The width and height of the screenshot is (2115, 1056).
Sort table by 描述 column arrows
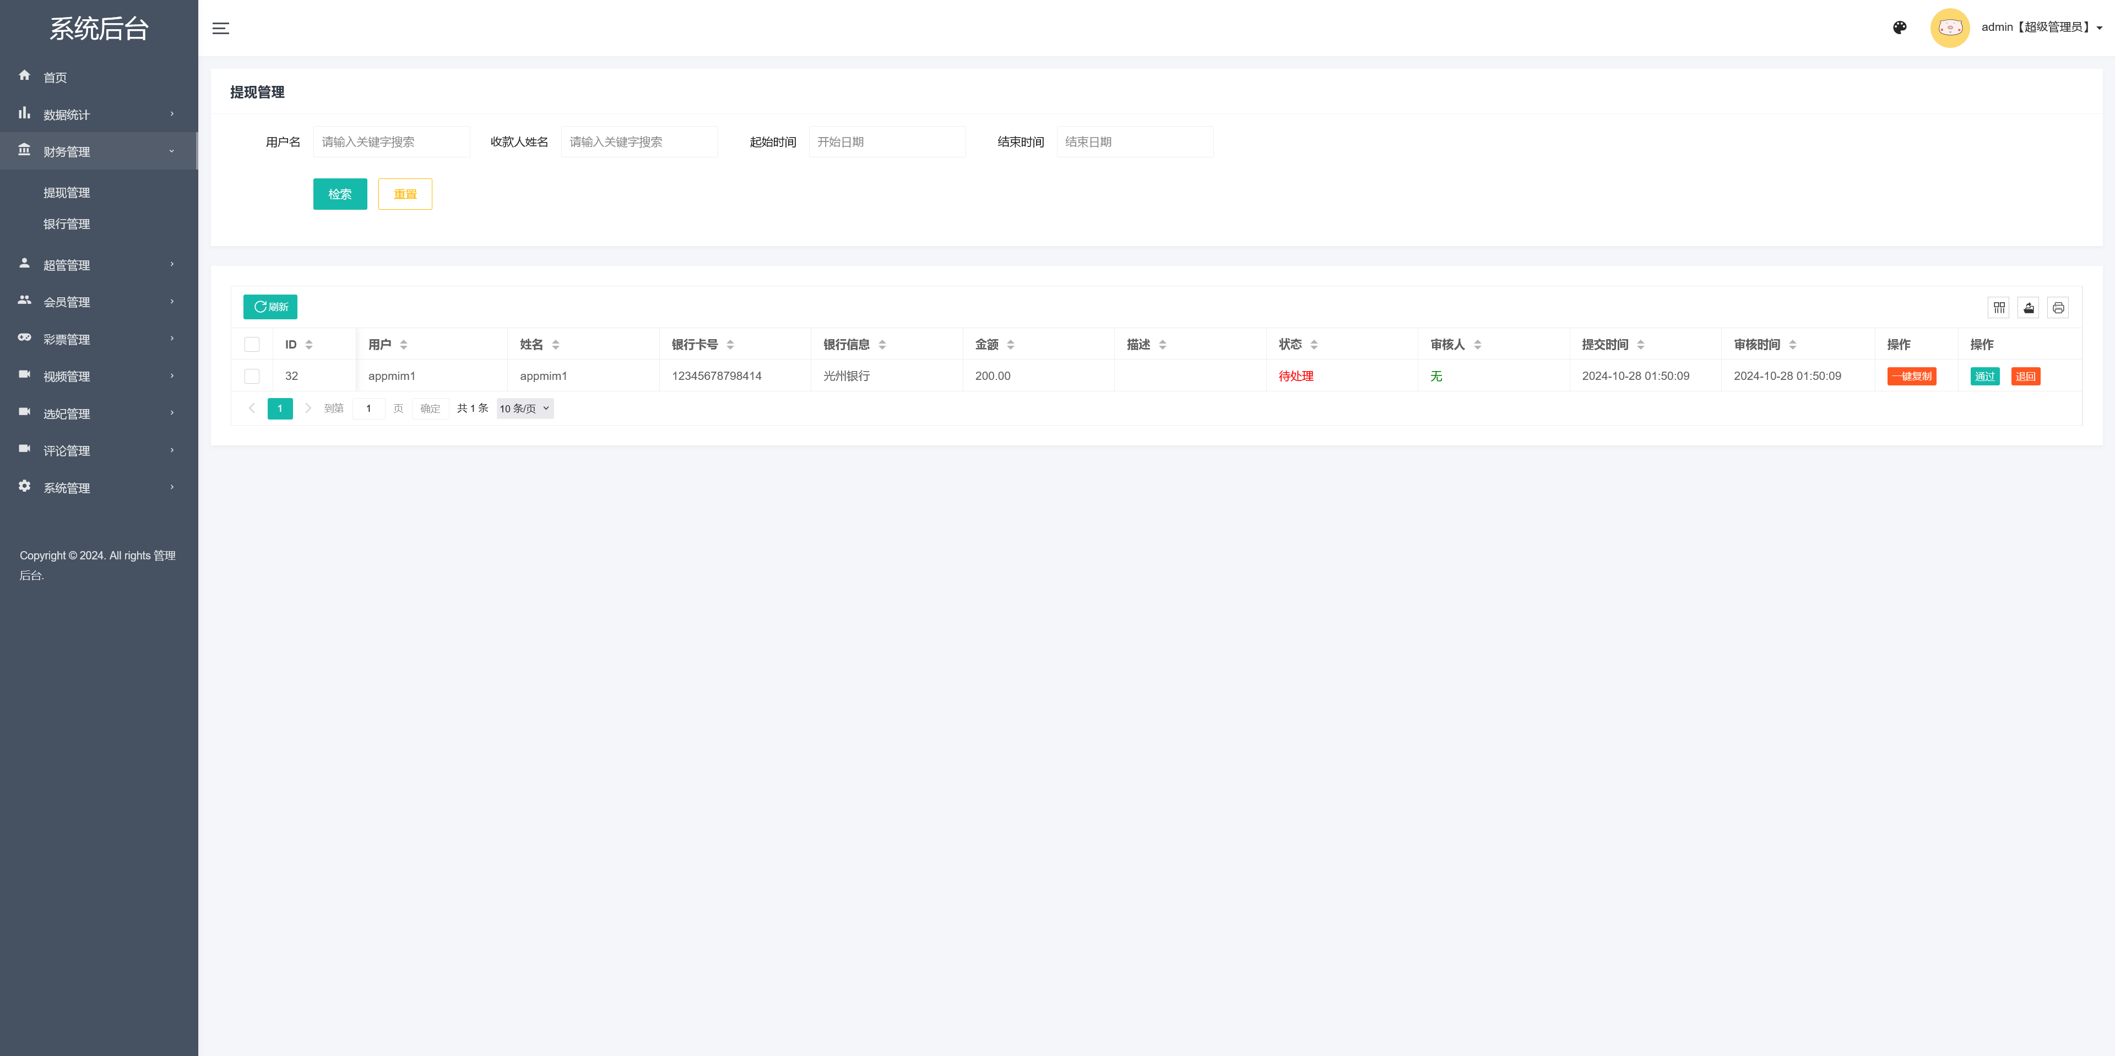click(1163, 345)
